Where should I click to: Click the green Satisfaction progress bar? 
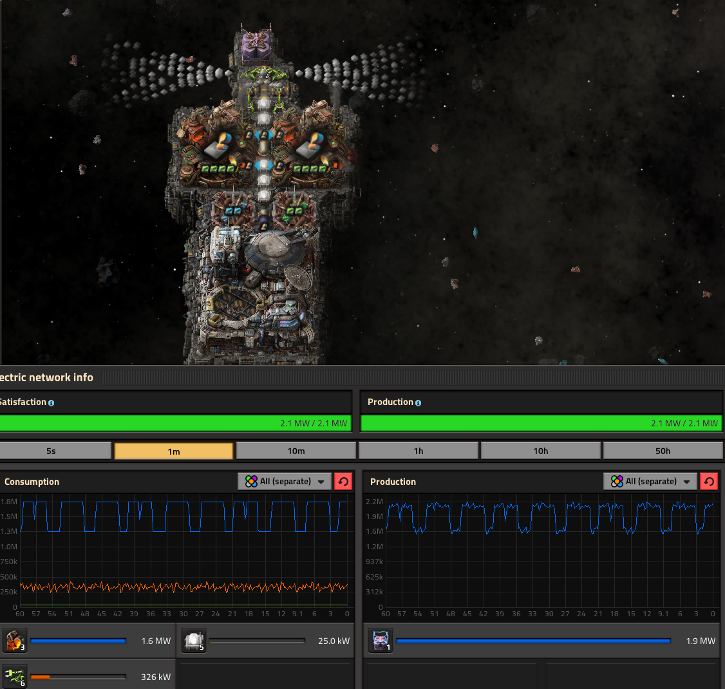click(x=174, y=423)
